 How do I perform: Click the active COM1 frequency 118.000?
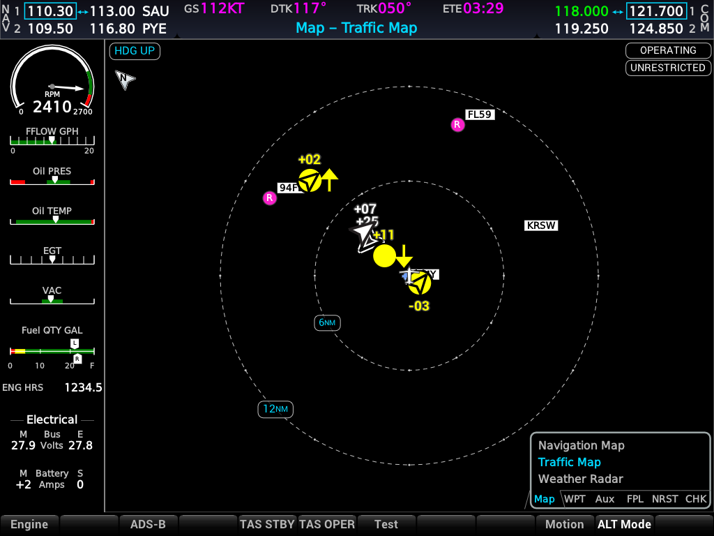(582, 11)
